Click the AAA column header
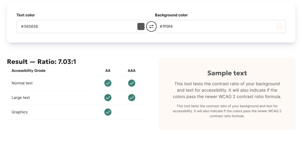This screenshot has width=304, height=142. click(132, 71)
